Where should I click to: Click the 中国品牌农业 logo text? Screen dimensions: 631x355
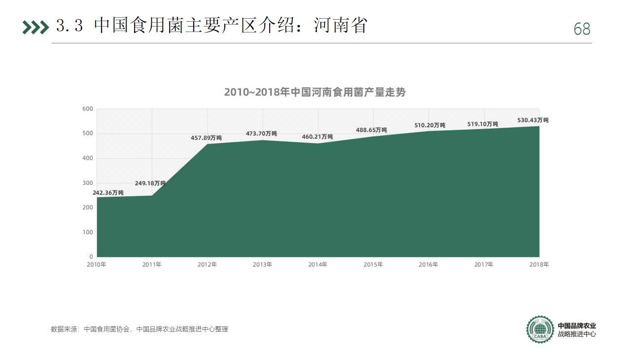577,326
